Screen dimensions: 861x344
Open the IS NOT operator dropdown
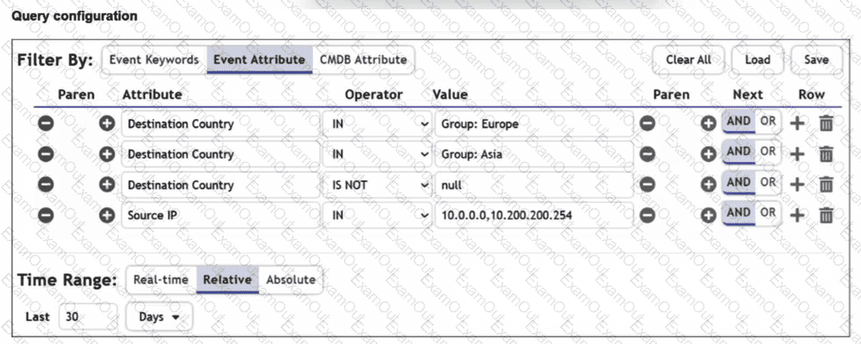tap(377, 185)
